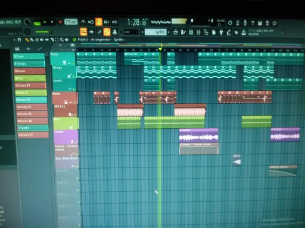This screenshot has width=305, height=228.
Task: Open the Mixer window
Action: click(x=198, y=32)
